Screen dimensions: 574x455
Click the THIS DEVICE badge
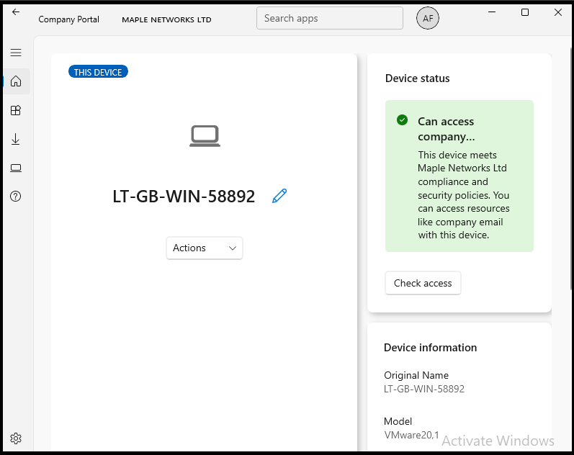tap(98, 72)
